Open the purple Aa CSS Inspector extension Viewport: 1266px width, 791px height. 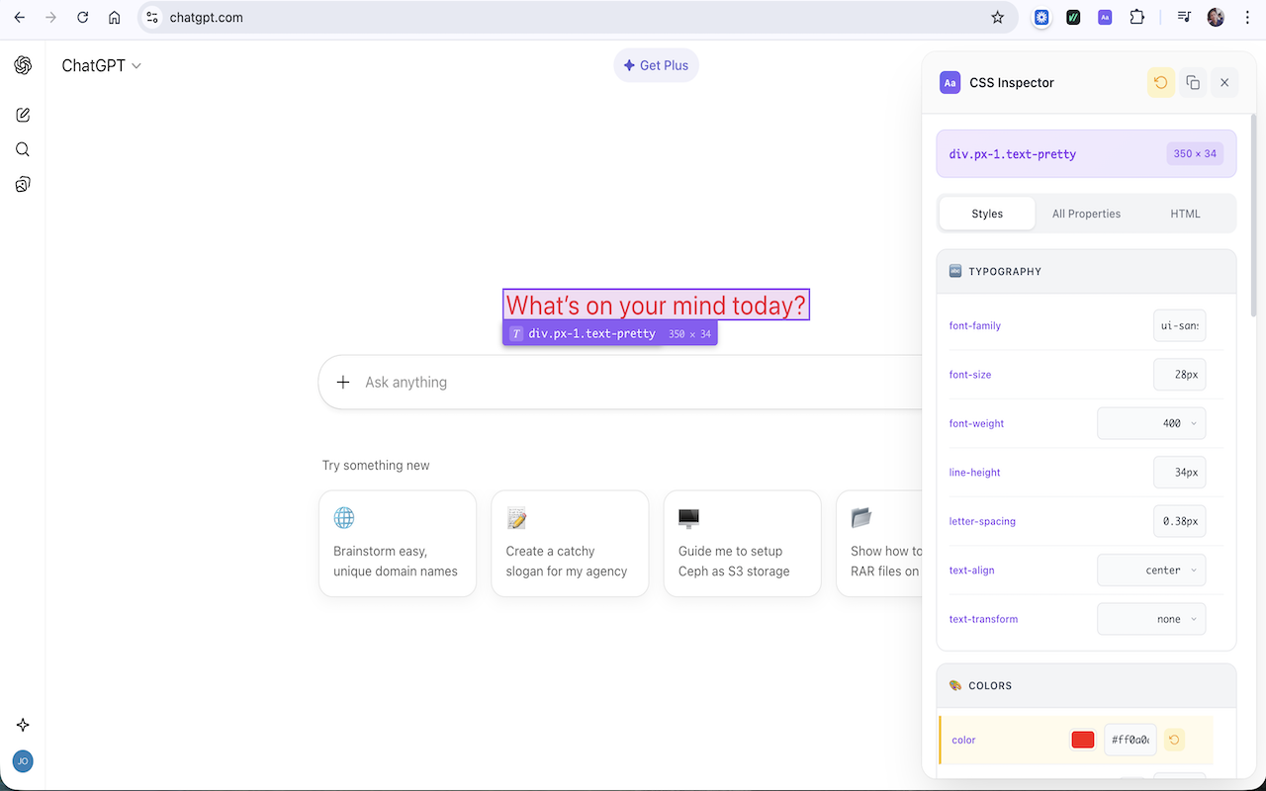1105,17
